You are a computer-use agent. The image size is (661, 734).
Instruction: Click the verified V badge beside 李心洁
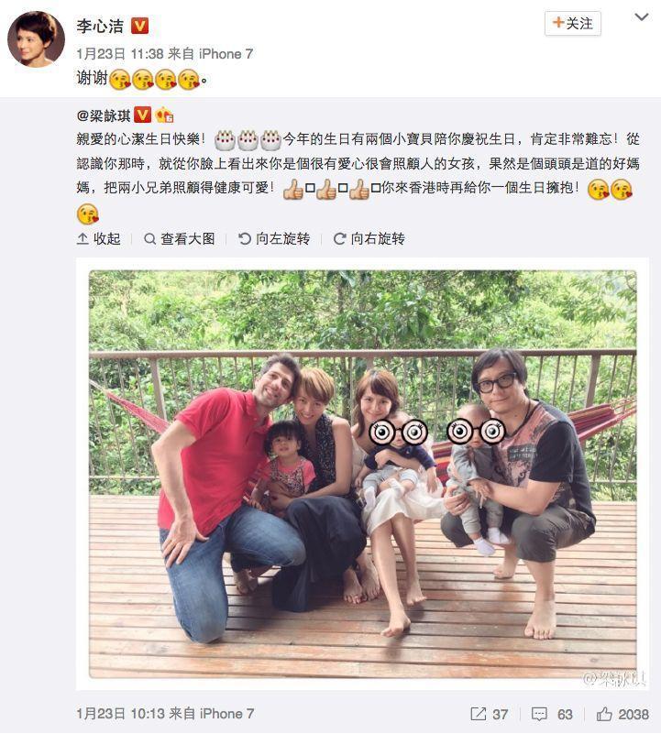[139, 26]
